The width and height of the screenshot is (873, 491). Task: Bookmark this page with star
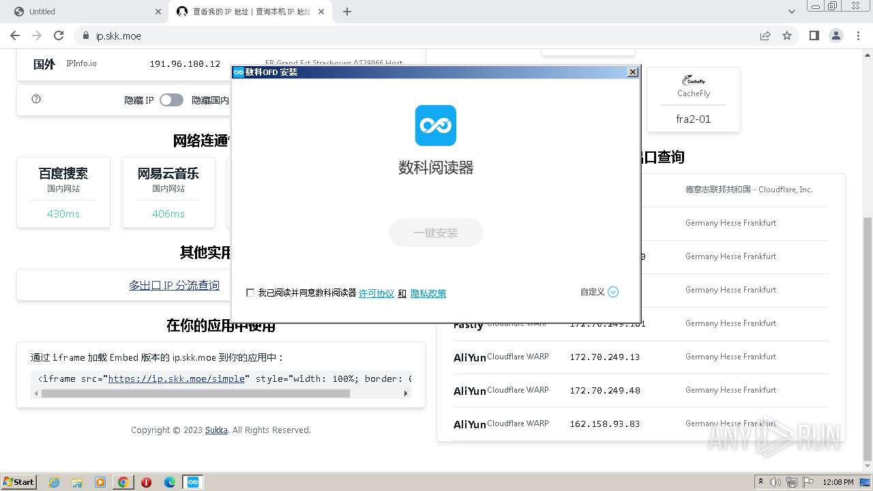787,35
